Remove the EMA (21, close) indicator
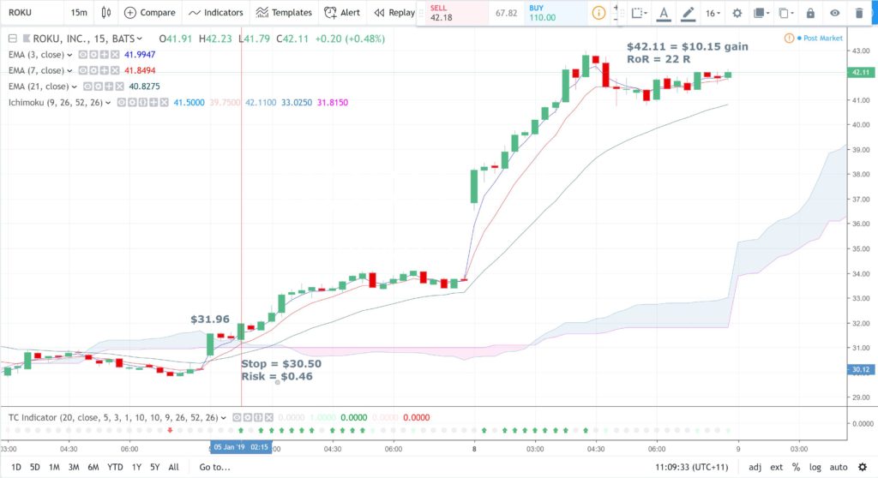The image size is (878, 478). pyautogui.click(x=120, y=87)
